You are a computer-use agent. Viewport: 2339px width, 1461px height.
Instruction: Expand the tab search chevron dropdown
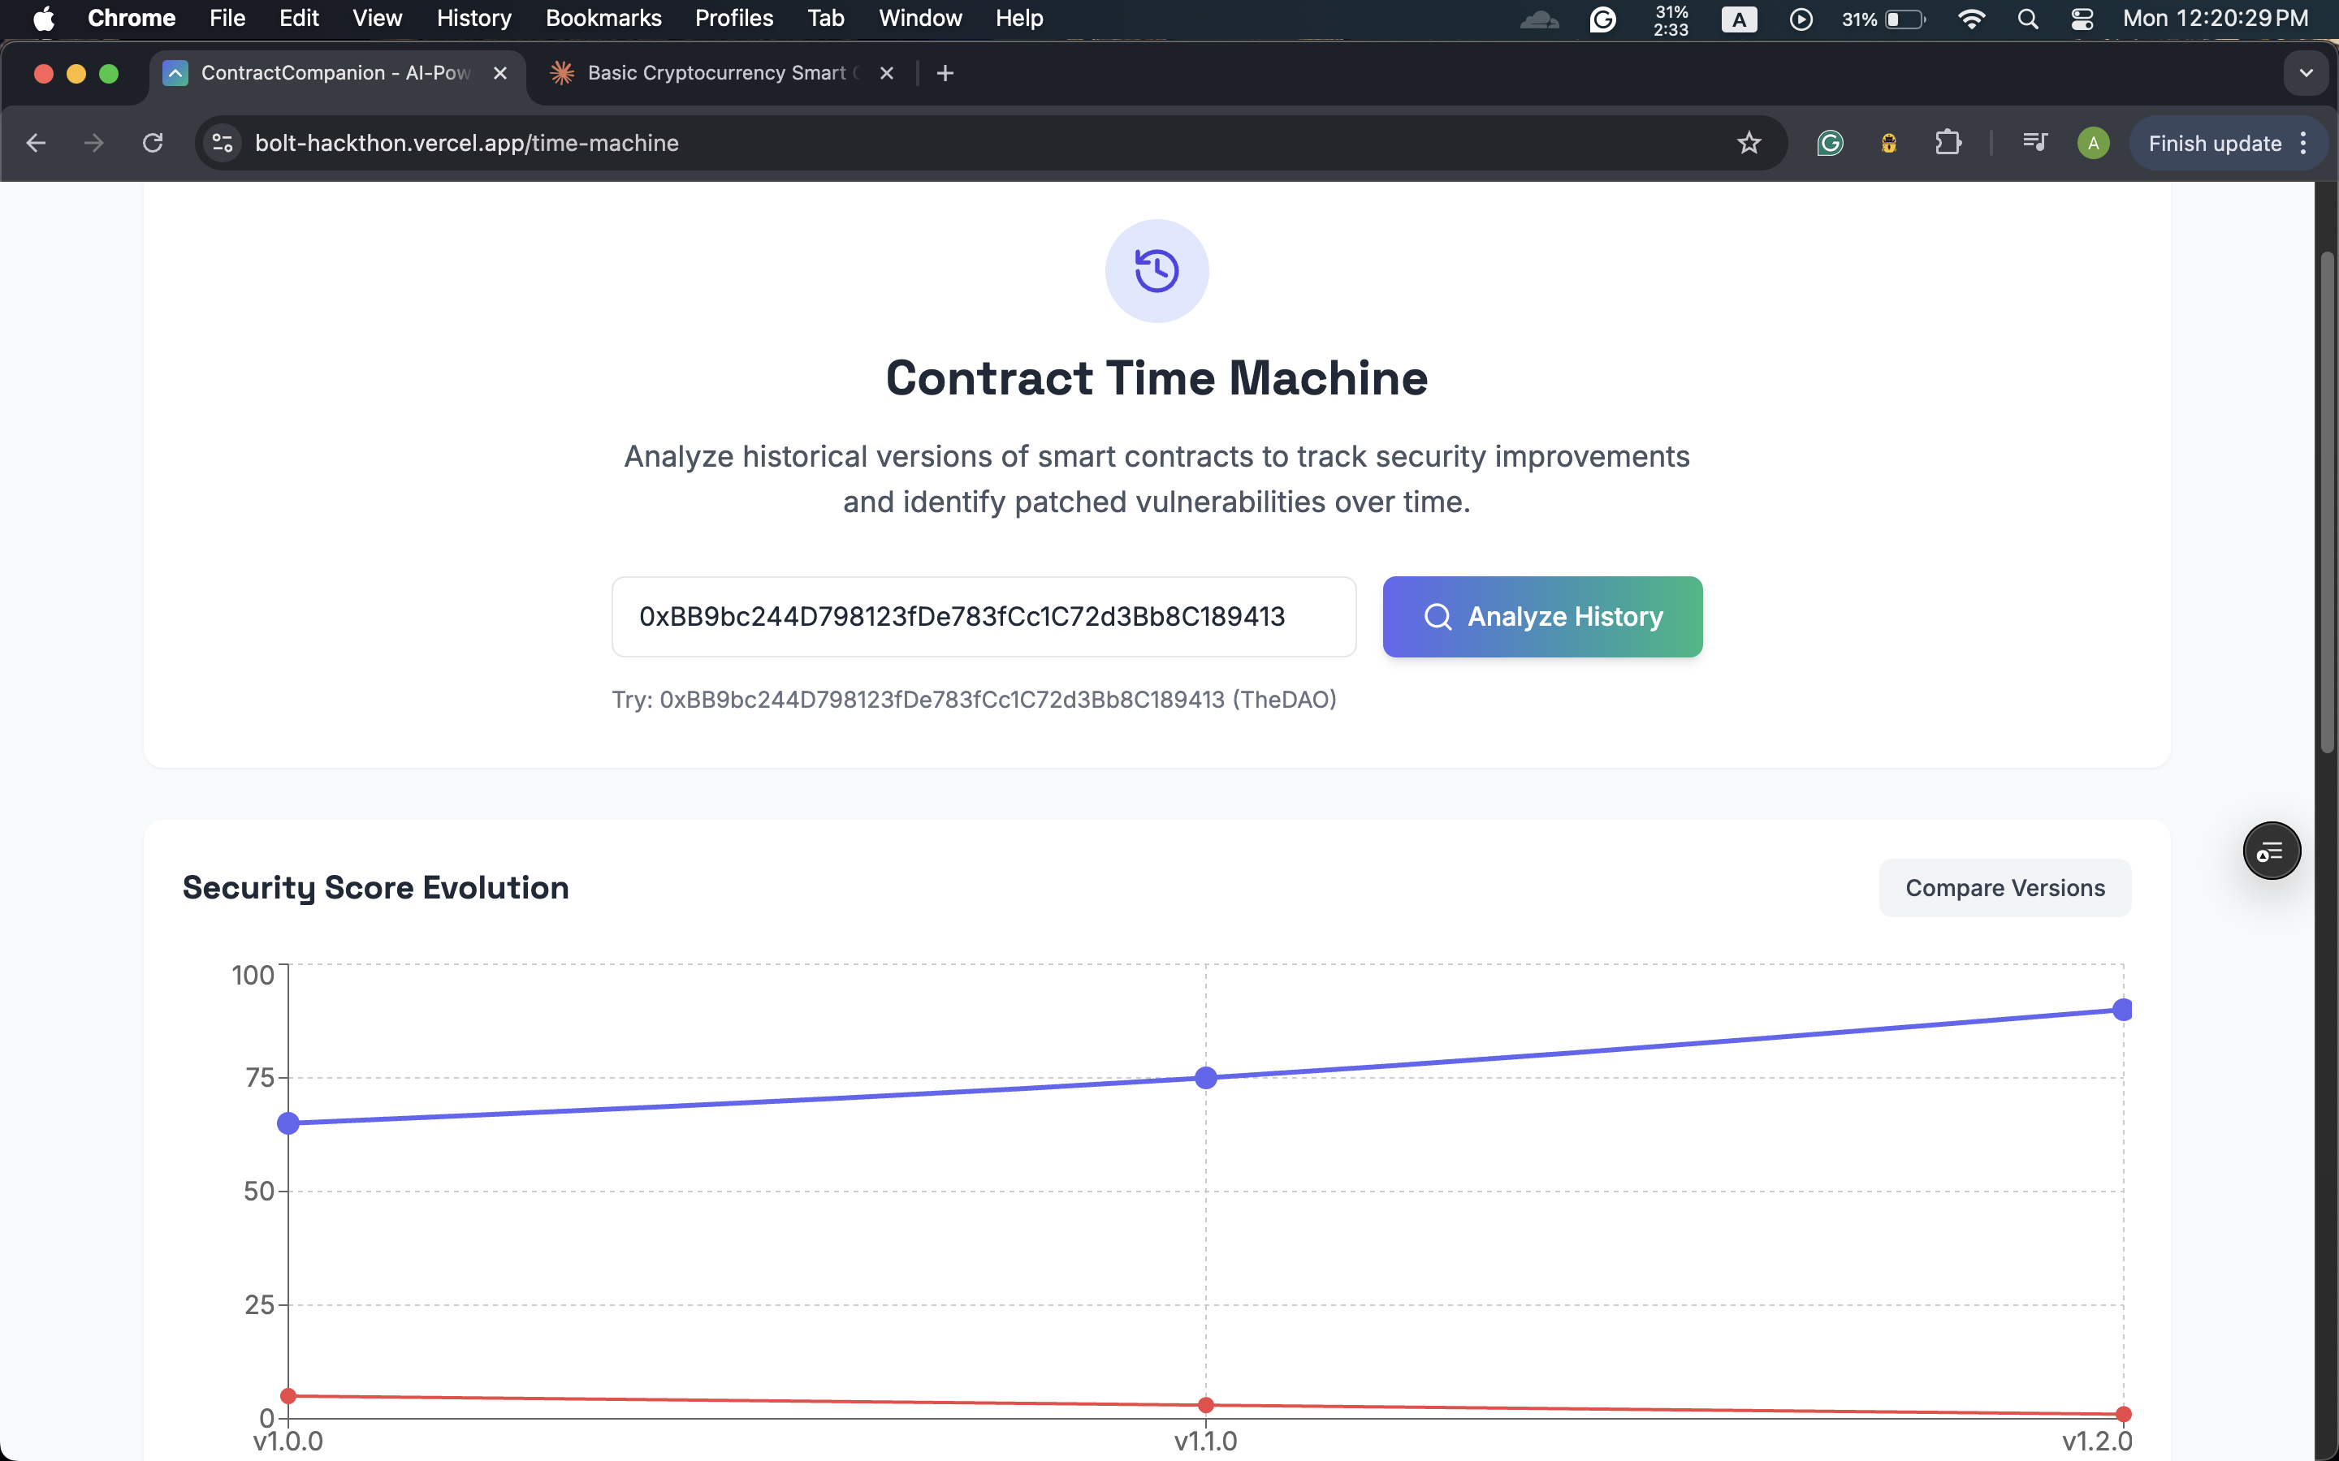pyautogui.click(x=2305, y=73)
